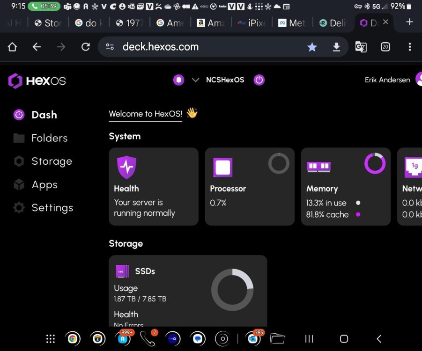
Task: Open the tab switcher showing 20 tabs
Action: click(385, 47)
